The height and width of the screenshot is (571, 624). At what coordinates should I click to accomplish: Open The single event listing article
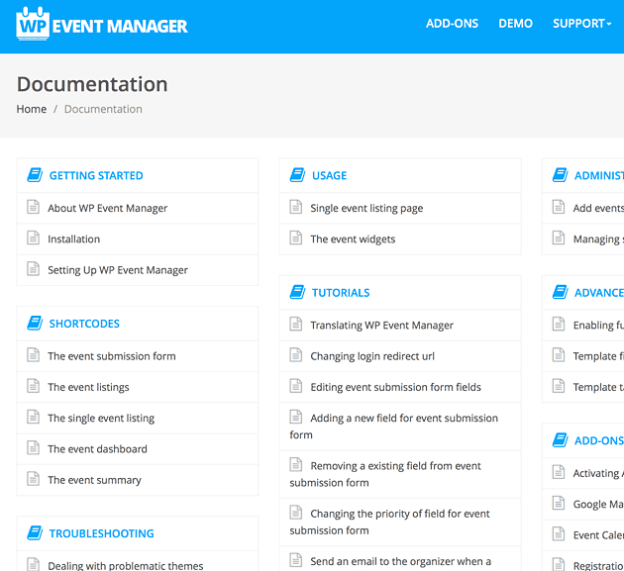click(101, 418)
